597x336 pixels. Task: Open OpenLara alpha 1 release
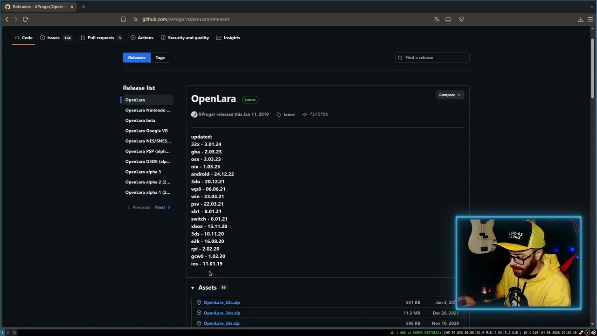(147, 192)
